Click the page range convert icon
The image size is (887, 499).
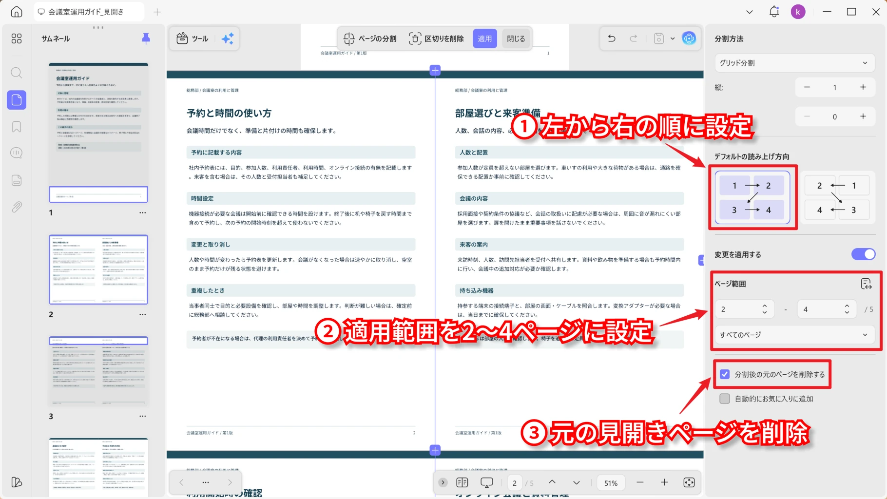tap(866, 284)
